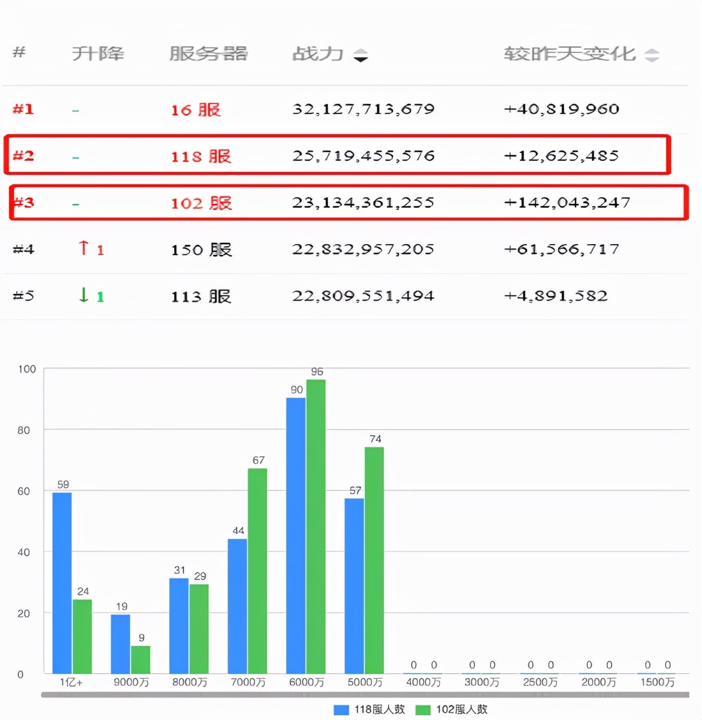Select power value 23,134,361,255

pos(363,203)
